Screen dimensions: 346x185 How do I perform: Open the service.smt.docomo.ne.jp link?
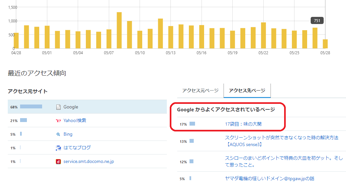pos(89,161)
